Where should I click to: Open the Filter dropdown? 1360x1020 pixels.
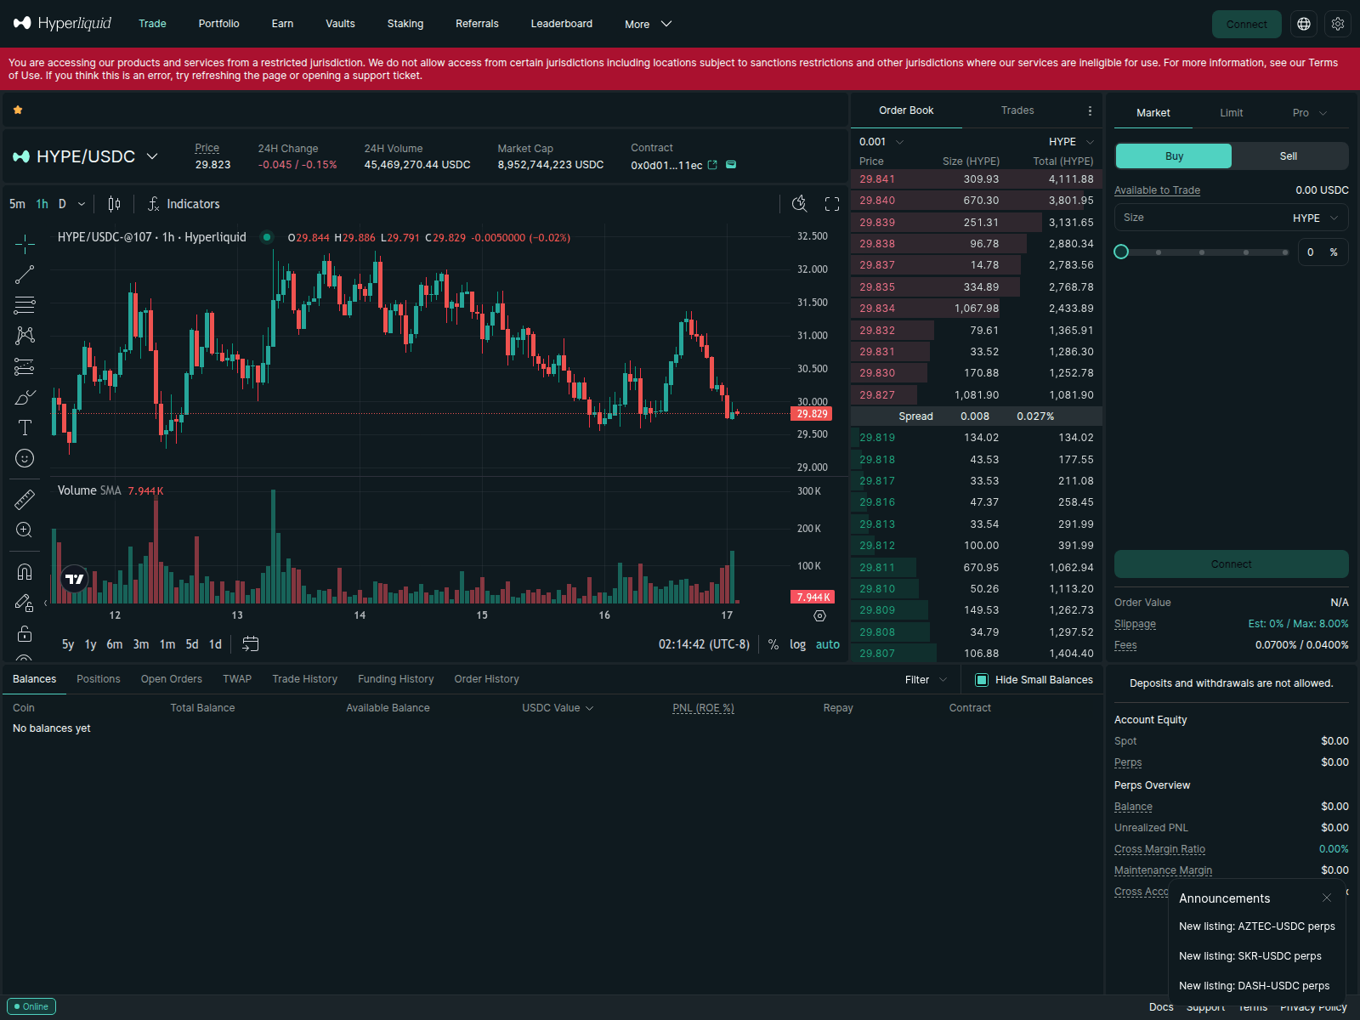point(926,680)
